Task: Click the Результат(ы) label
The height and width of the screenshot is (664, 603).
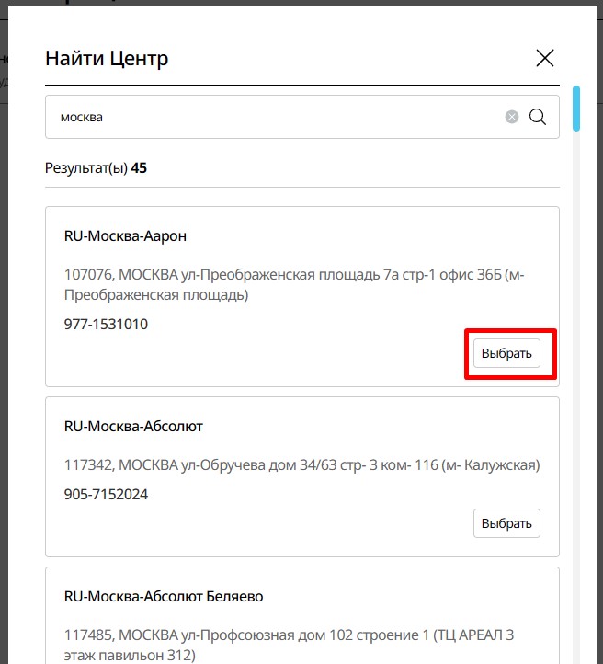Action: pyautogui.click(x=86, y=168)
